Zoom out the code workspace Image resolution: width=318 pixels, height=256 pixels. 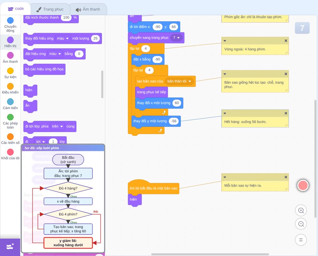301,224
